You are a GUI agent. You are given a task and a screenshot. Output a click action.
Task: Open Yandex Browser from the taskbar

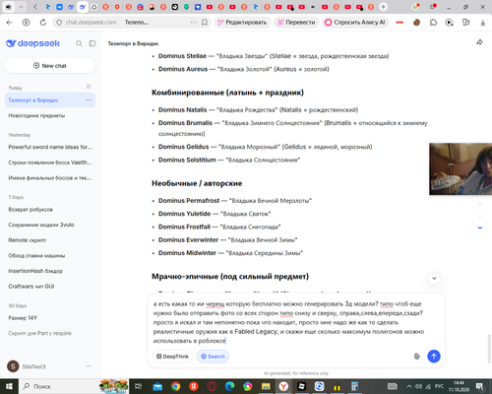(x=283, y=386)
